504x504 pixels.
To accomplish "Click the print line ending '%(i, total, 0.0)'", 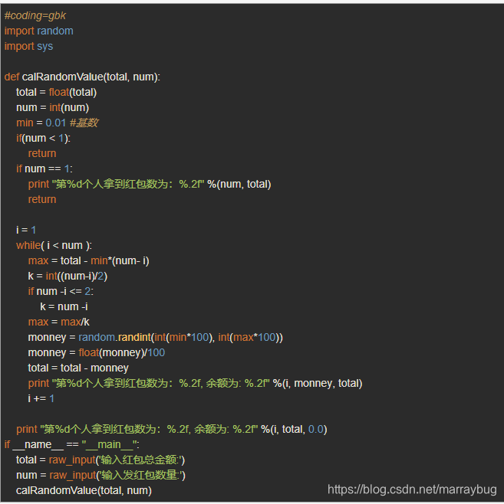I will pyautogui.click(x=172, y=430).
